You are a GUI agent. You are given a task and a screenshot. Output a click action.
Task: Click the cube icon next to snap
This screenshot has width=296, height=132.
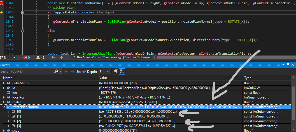(8, 131)
